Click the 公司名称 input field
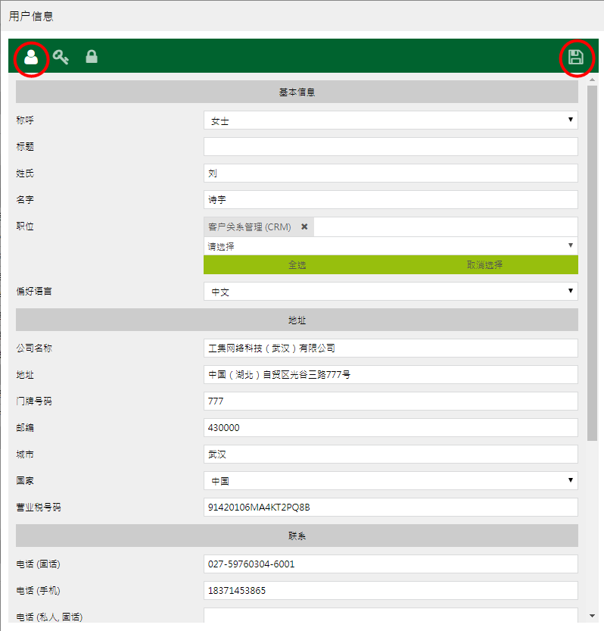Image resolution: width=604 pixels, height=631 pixels. [x=390, y=348]
